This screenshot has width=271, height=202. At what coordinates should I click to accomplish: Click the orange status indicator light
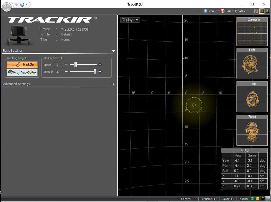click(x=258, y=199)
